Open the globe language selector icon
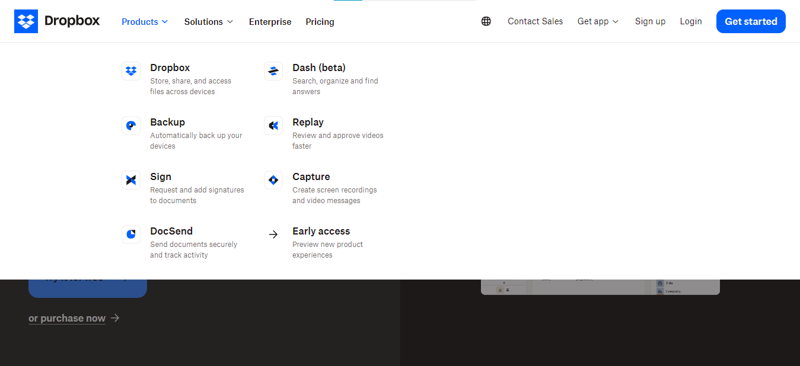800x366 pixels. click(486, 21)
